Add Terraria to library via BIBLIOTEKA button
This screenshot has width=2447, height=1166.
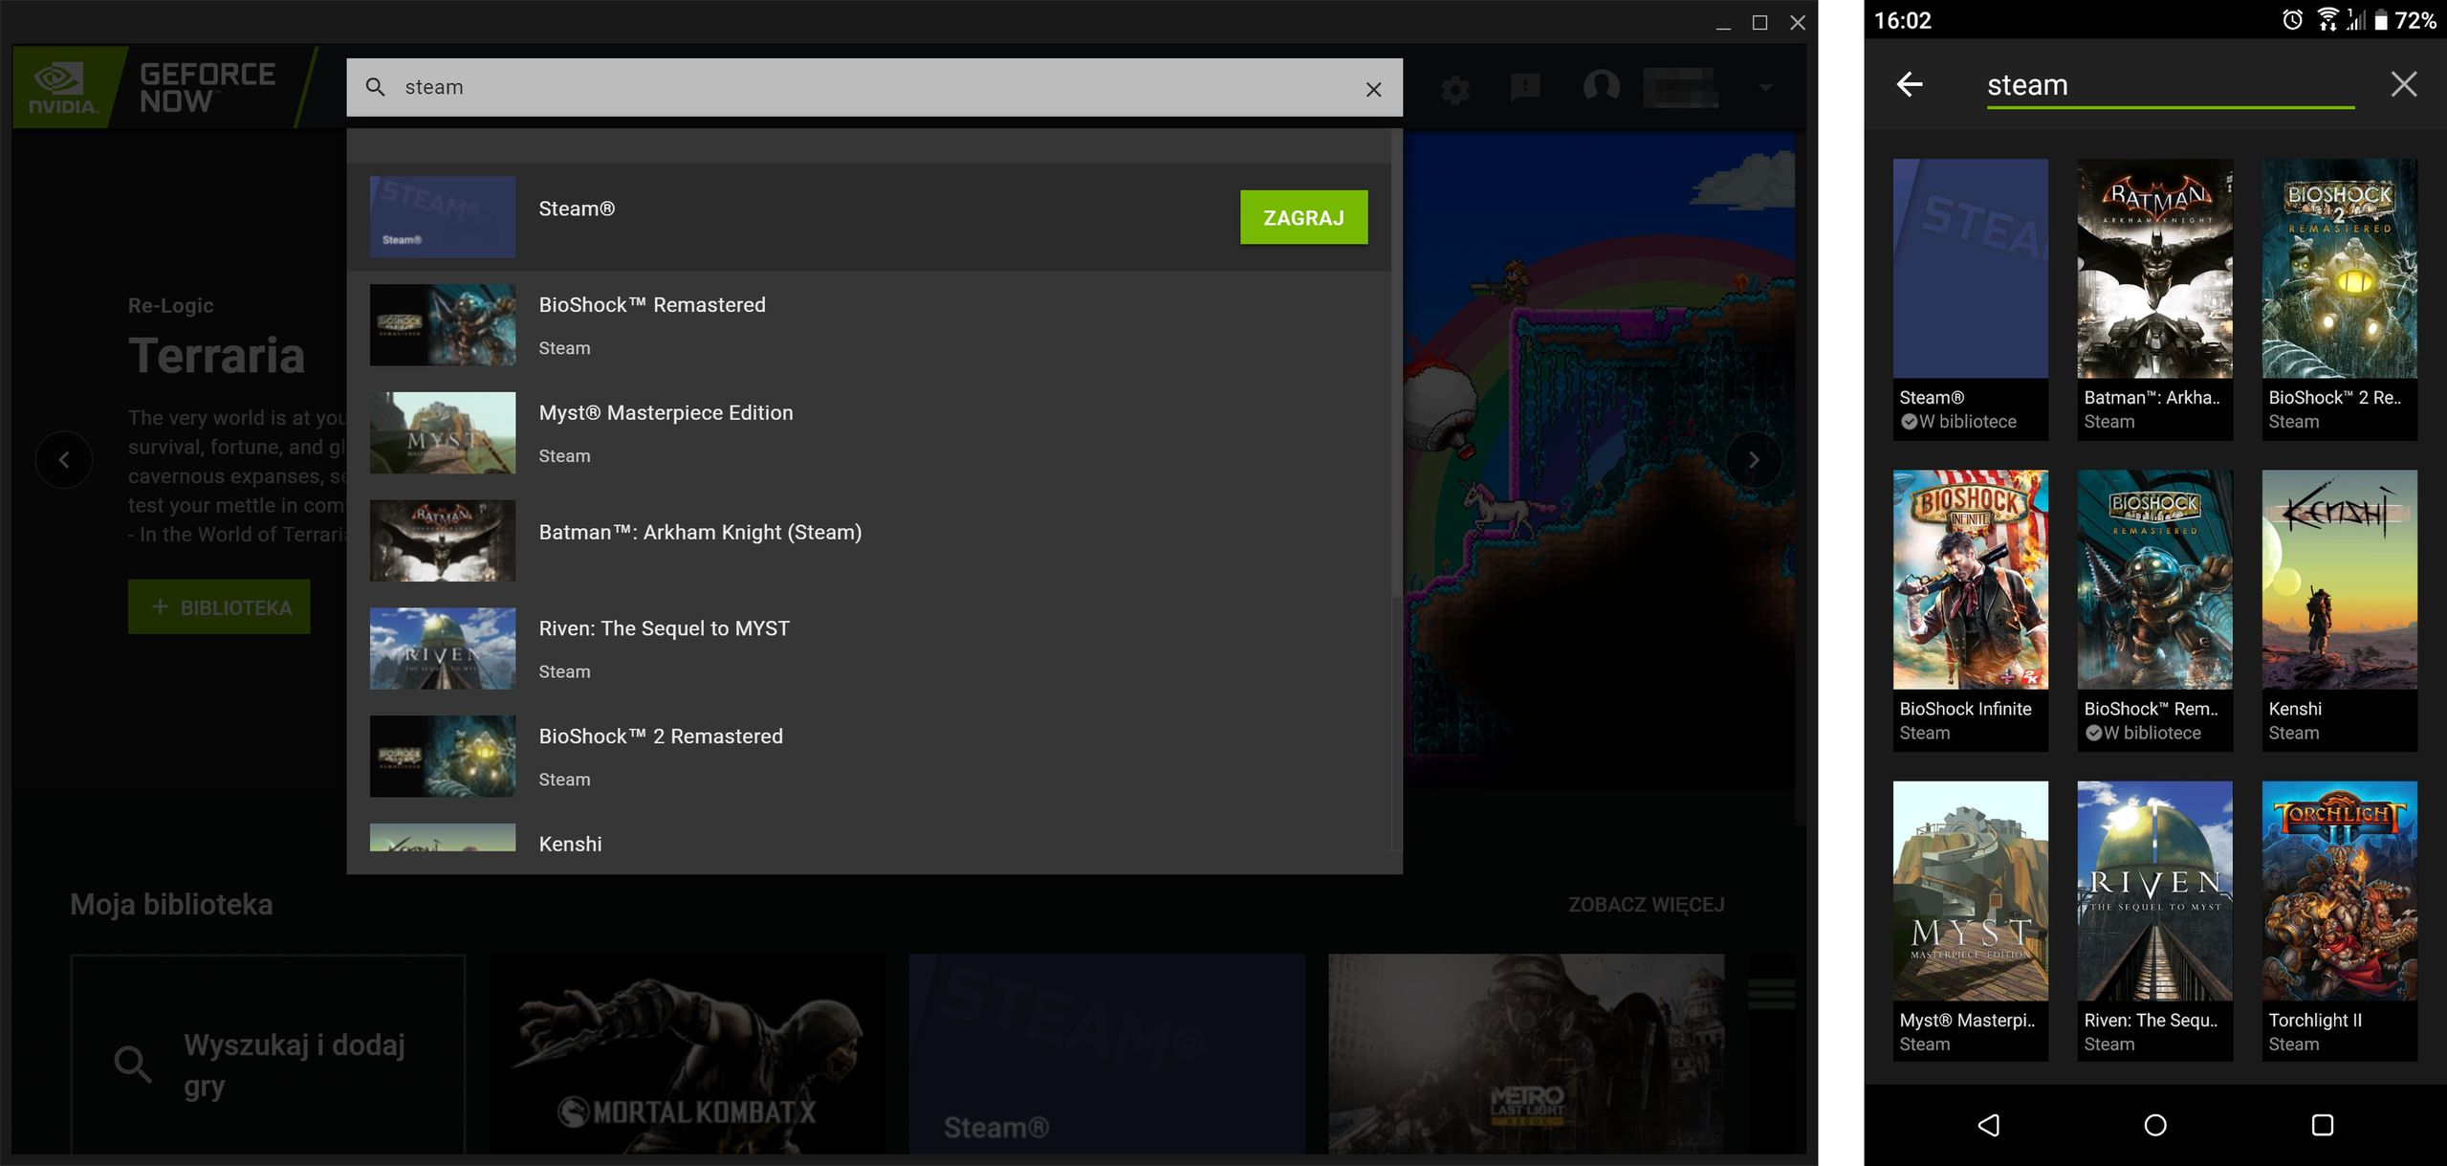(218, 605)
